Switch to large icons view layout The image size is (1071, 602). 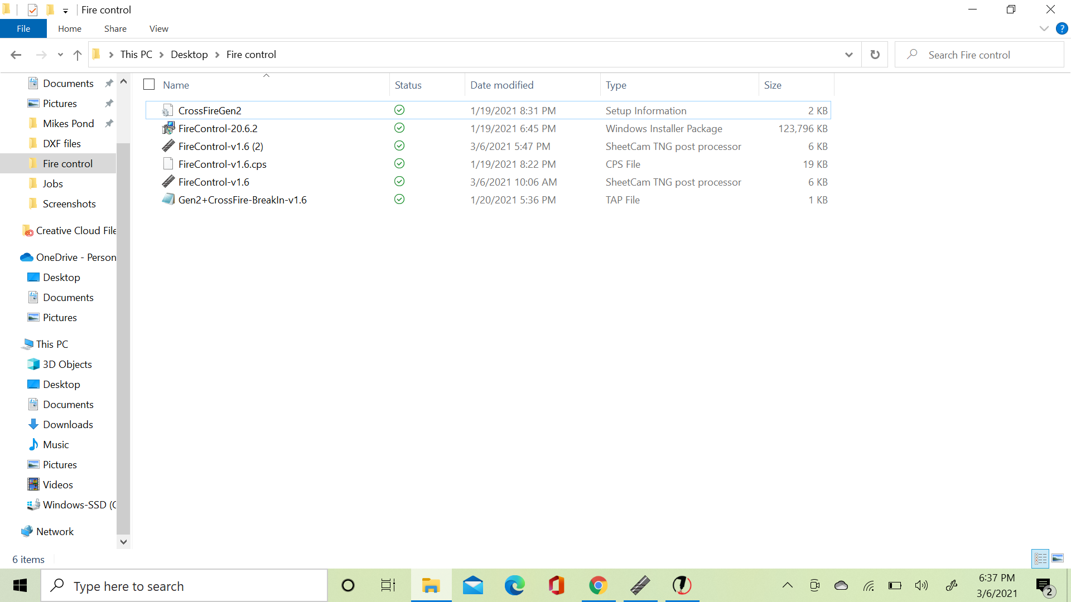click(1058, 558)
